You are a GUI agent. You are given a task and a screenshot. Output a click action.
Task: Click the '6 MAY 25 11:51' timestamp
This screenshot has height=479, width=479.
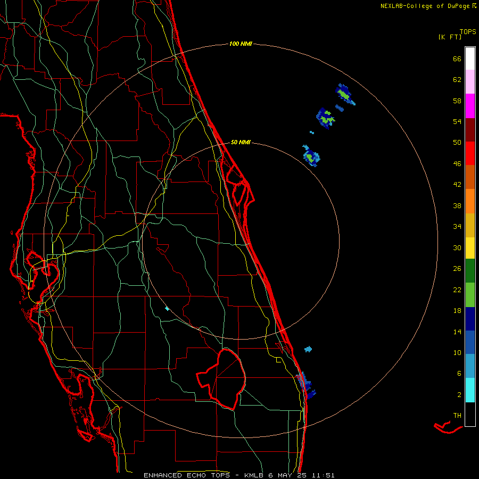[302, 475]
